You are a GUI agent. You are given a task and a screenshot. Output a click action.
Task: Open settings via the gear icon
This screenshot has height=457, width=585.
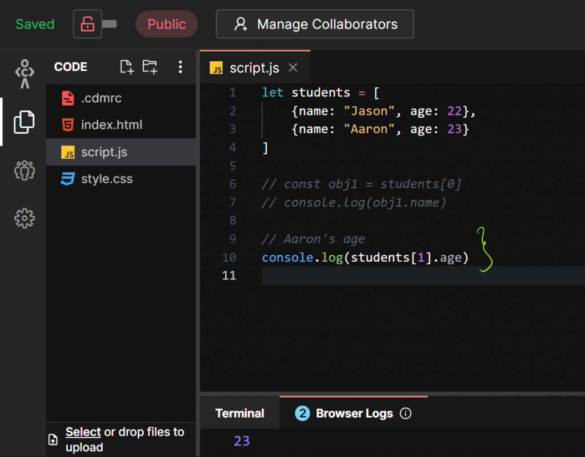coord(25,218)
